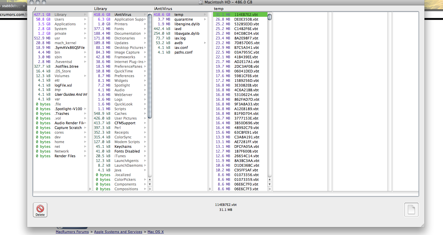
Task: Select the Render Files folder
Action: [x=61, y=156]
